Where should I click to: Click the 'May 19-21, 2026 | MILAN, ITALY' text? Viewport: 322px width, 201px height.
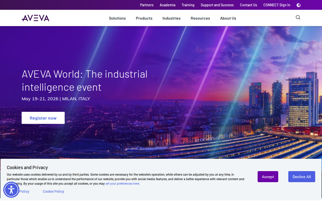(56, 99)
